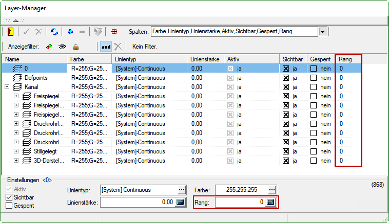Screen dimensions: 389x223
Task: Open the Farbe color picker ellipsis button
Action: (271, 190)
